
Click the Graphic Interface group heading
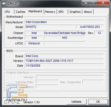tap(17, 72)
